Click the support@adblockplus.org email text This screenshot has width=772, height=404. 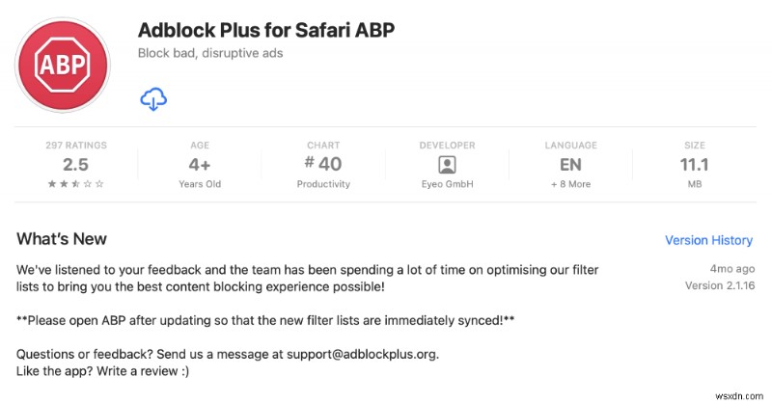[362, 354]
